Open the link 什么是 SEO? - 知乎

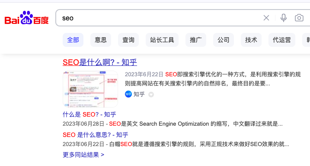(x=89, y=114)
